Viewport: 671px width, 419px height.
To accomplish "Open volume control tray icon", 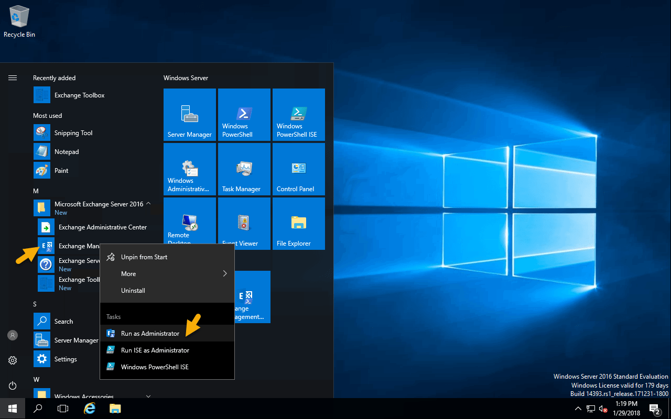I will pyautogui.click(x=603, y=409).
